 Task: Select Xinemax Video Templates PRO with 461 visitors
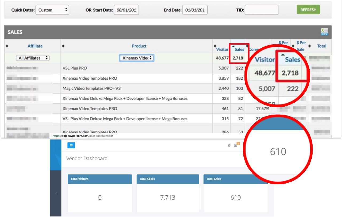coord(90,109)
